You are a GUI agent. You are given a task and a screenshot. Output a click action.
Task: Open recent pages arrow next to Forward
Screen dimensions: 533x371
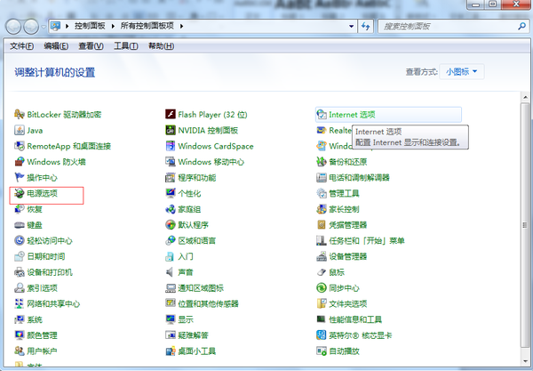pyautogui.click(x=44, y=27)
